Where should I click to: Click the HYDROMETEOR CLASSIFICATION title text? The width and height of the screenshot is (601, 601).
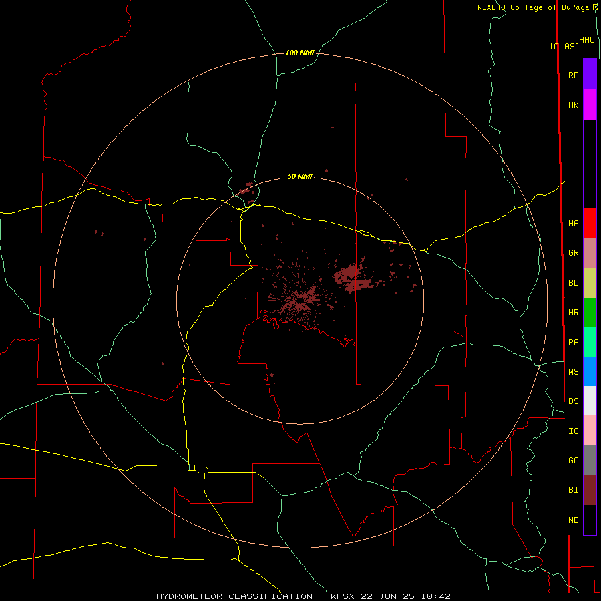tap(234, 596)
